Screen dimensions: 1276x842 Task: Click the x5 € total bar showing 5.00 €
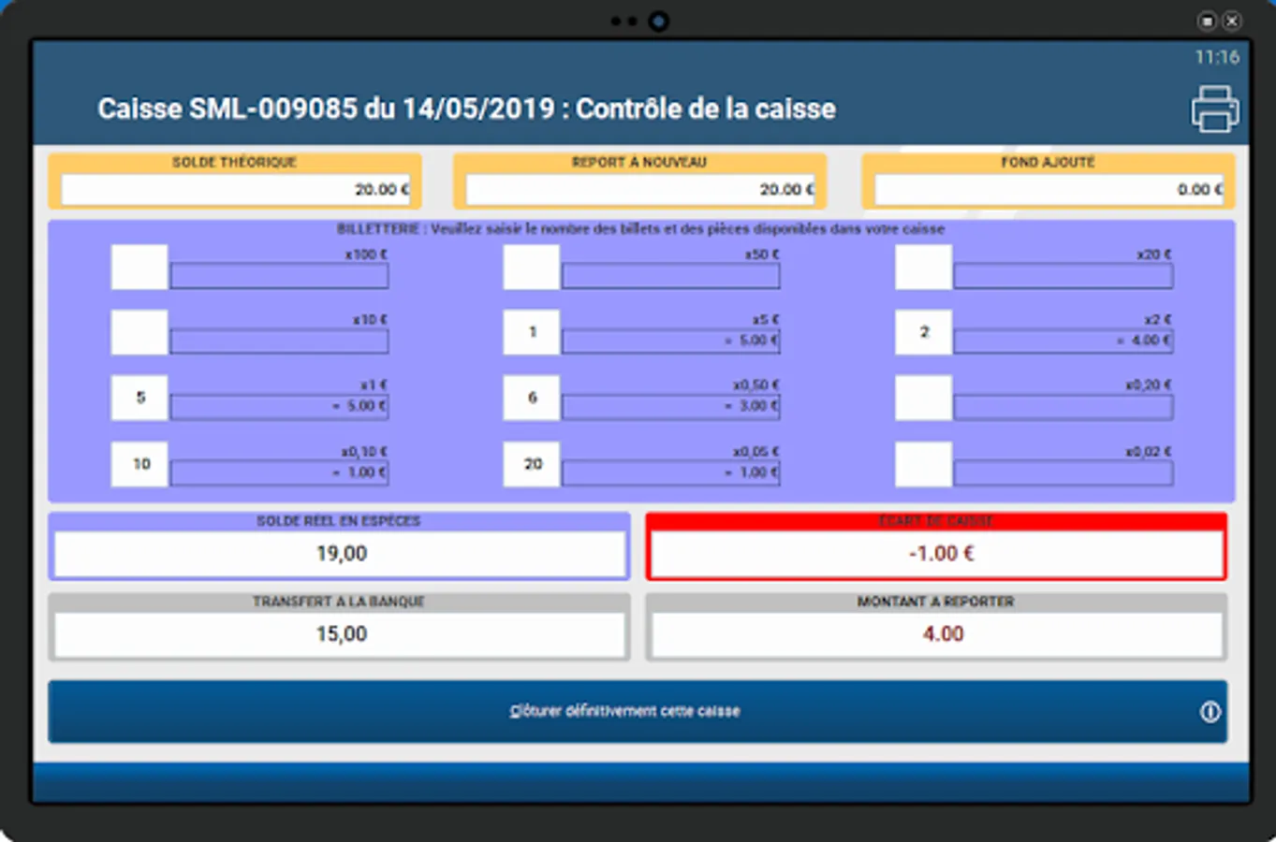tap(670, 341)
